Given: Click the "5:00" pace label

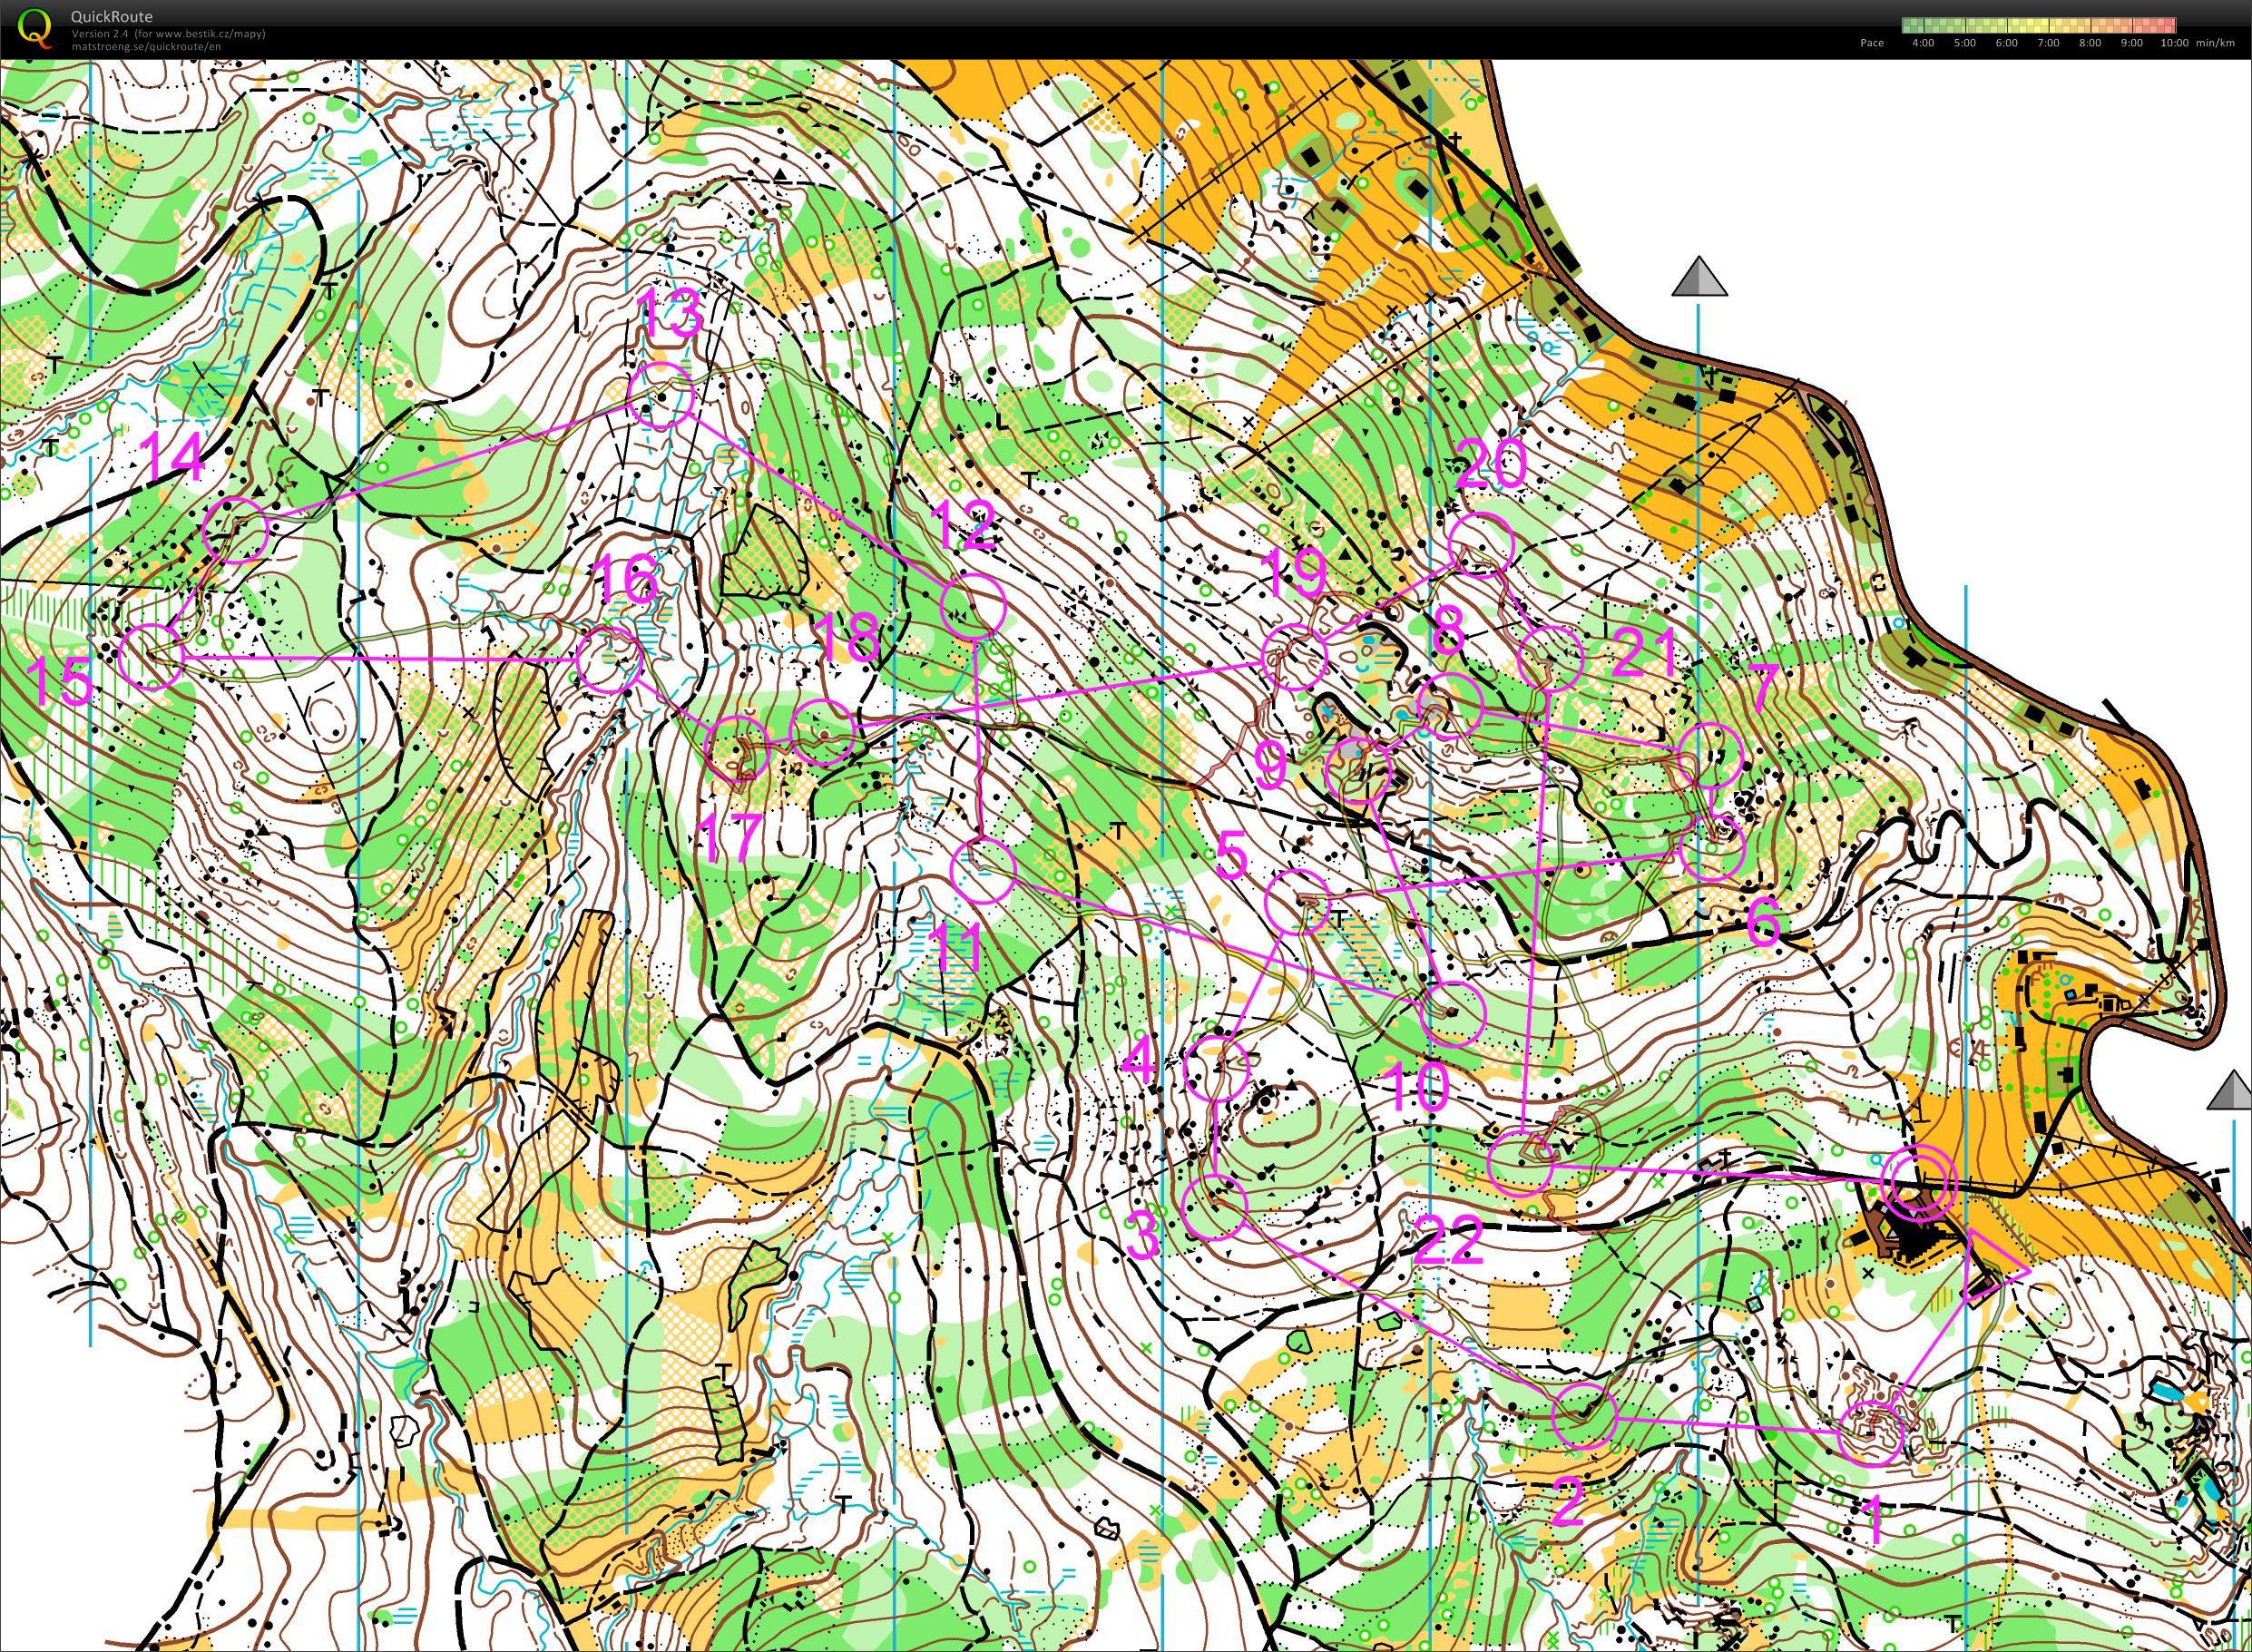Looking at the screenshot, I should 1964,43.
